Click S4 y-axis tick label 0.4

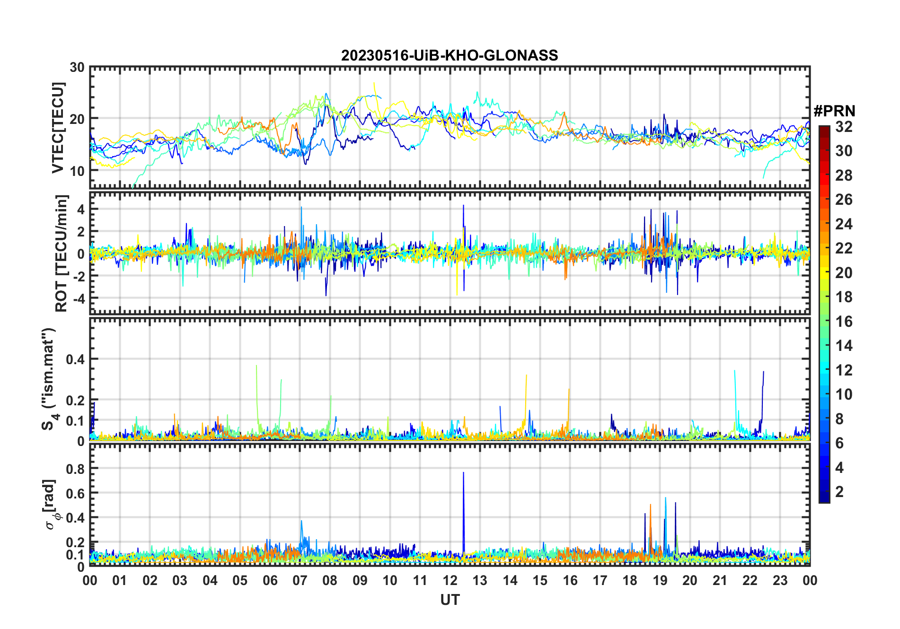[x=75, y=359]
